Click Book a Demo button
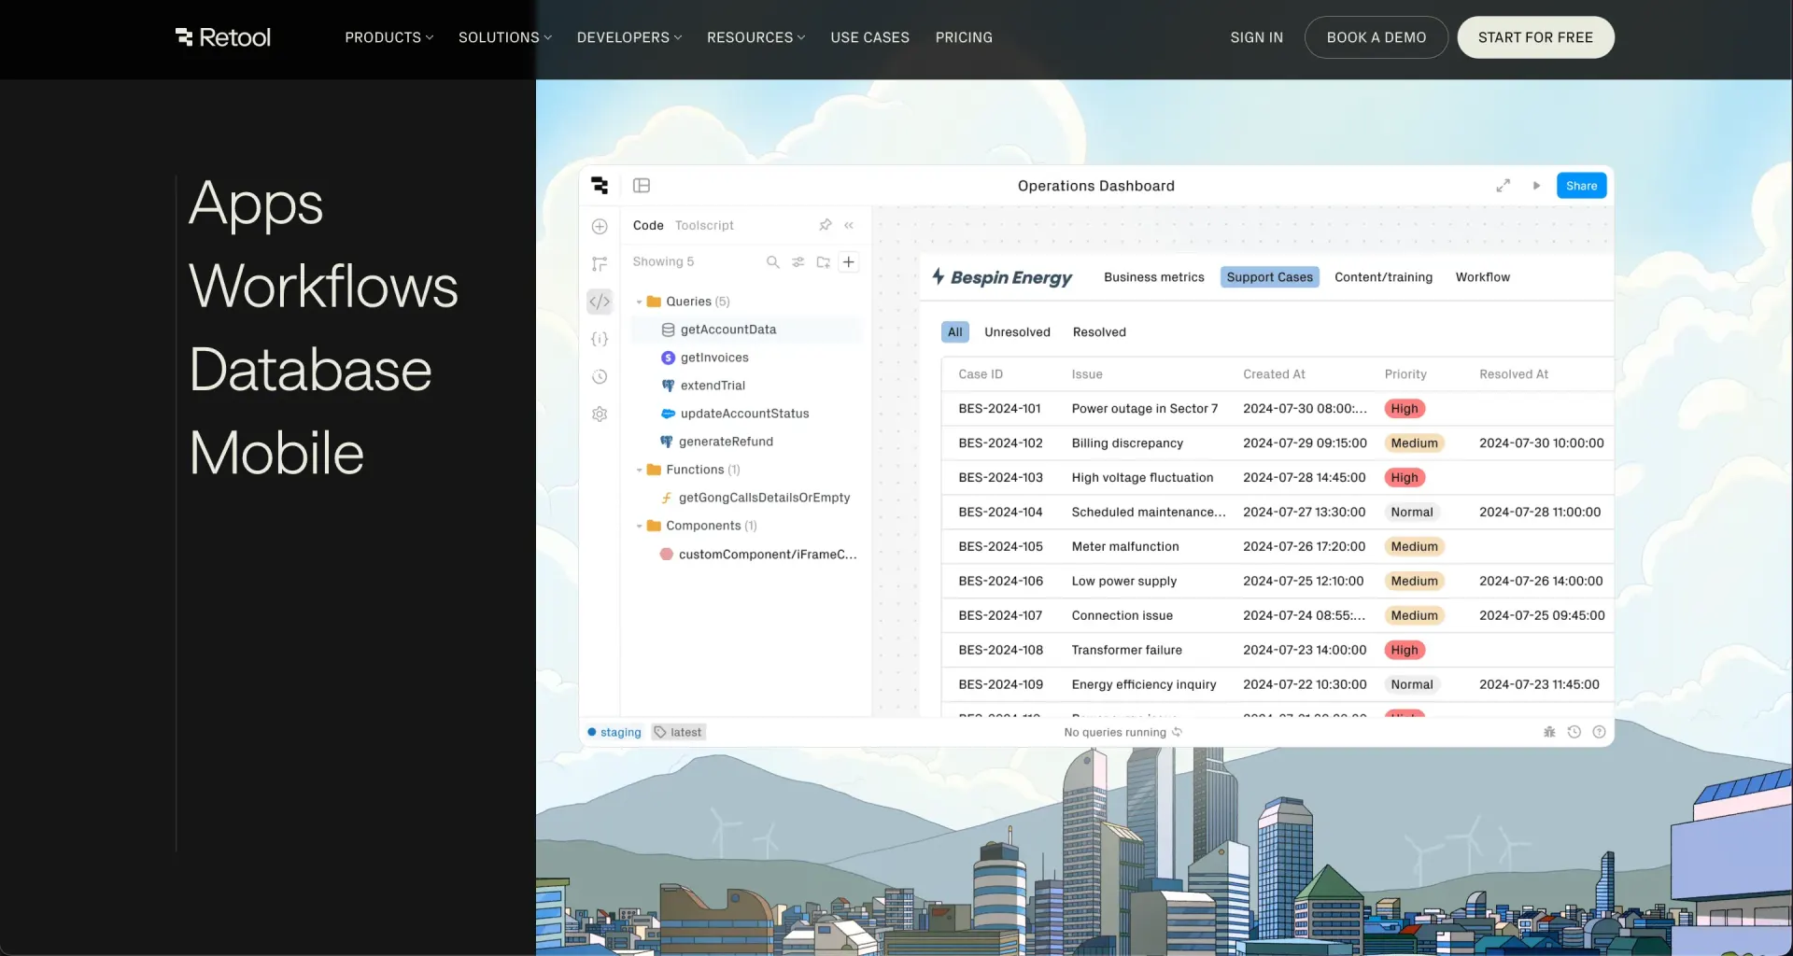 click(1376, 37)
